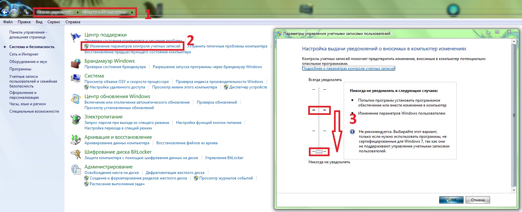
Task: Select Программы in the sidebar
Action: pos(20,69)
